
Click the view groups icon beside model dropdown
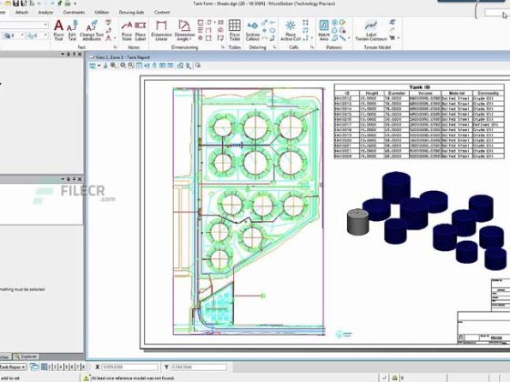[x=35, y=367]
